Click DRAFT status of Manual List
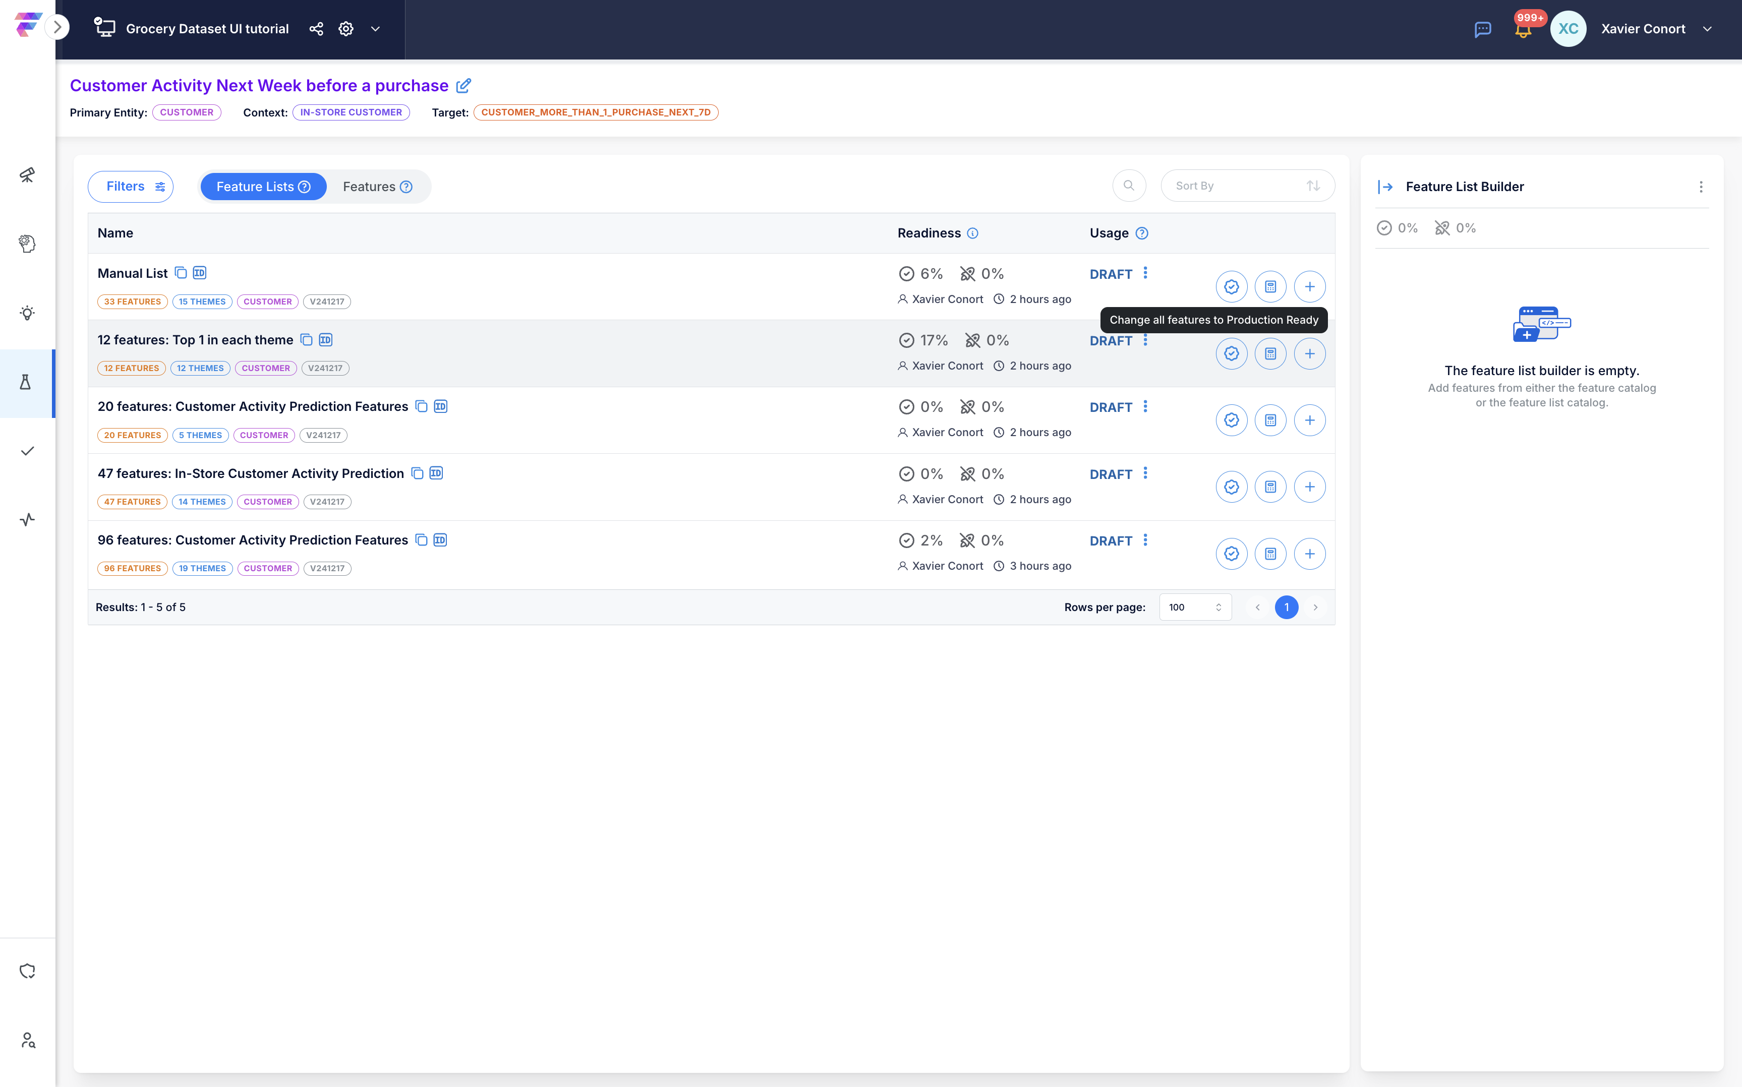Viewport: 1742px width, 1087px height. (x=1111, y=275)
